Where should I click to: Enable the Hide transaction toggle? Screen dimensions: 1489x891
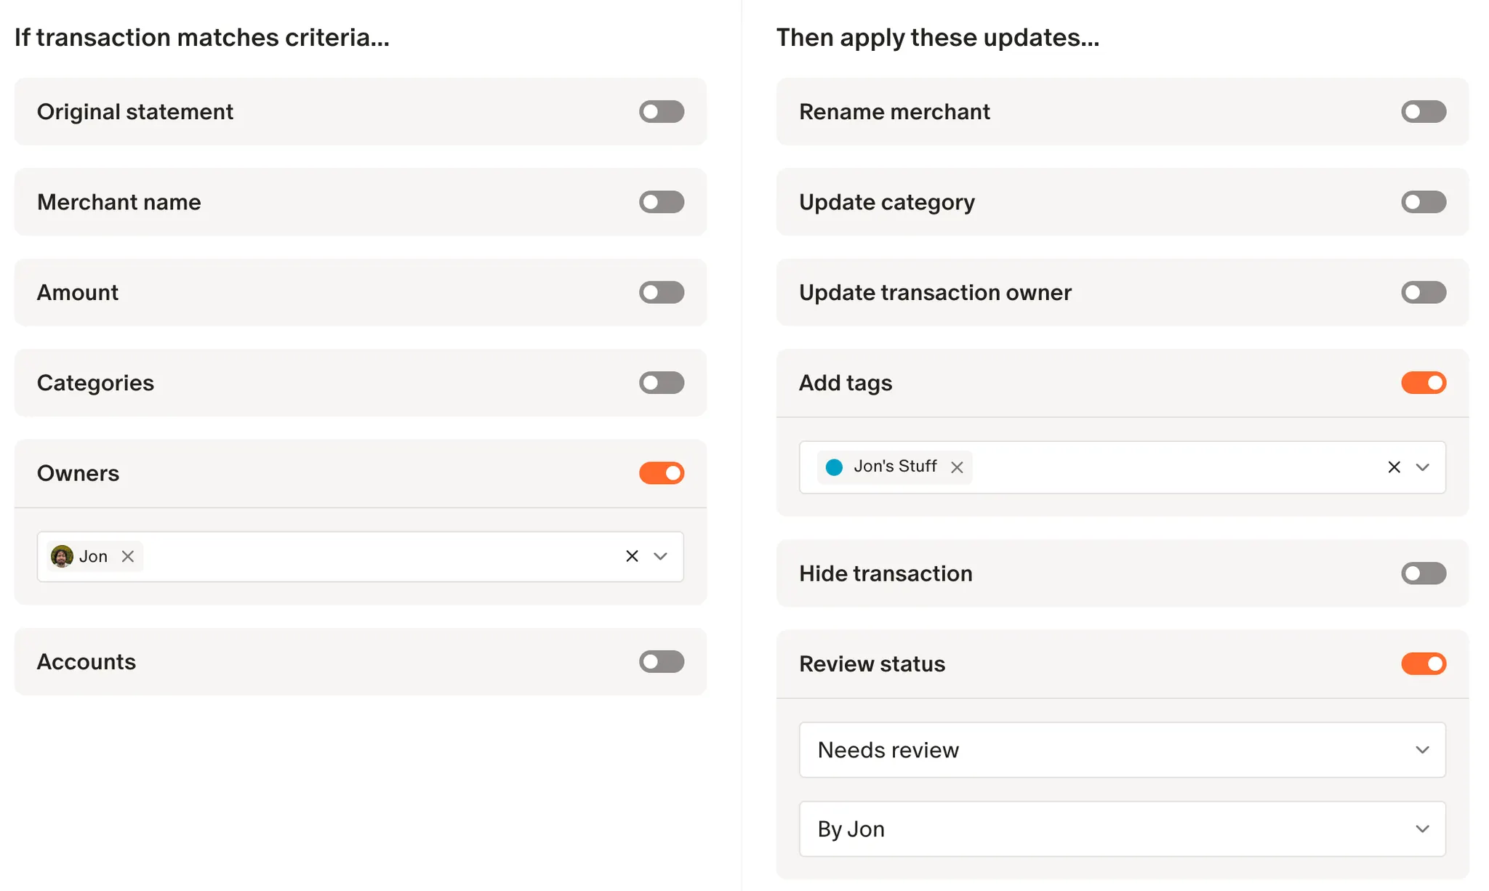(1424, 573)
